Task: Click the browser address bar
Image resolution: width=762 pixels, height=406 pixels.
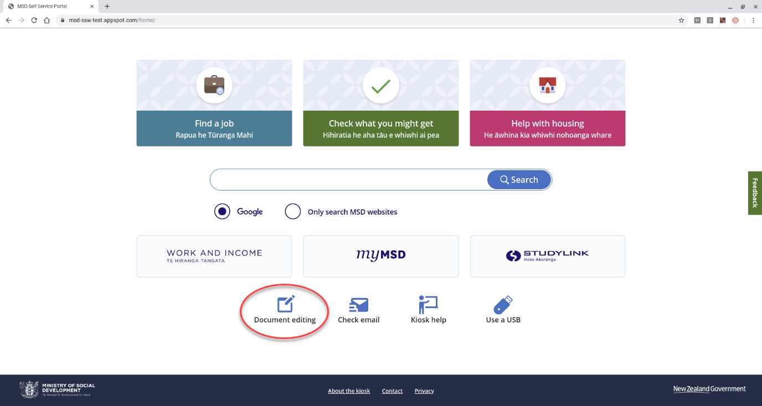Action: (x=365, y=20)
